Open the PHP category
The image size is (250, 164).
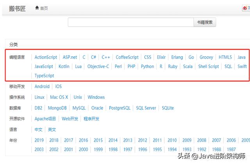pyautogui.click(x=131, y=66)
